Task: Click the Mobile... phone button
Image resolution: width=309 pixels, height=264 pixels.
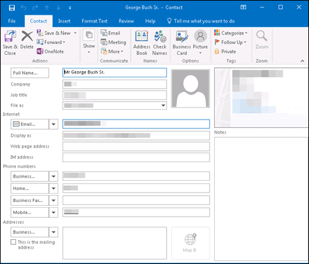Action: pos(29,212)
